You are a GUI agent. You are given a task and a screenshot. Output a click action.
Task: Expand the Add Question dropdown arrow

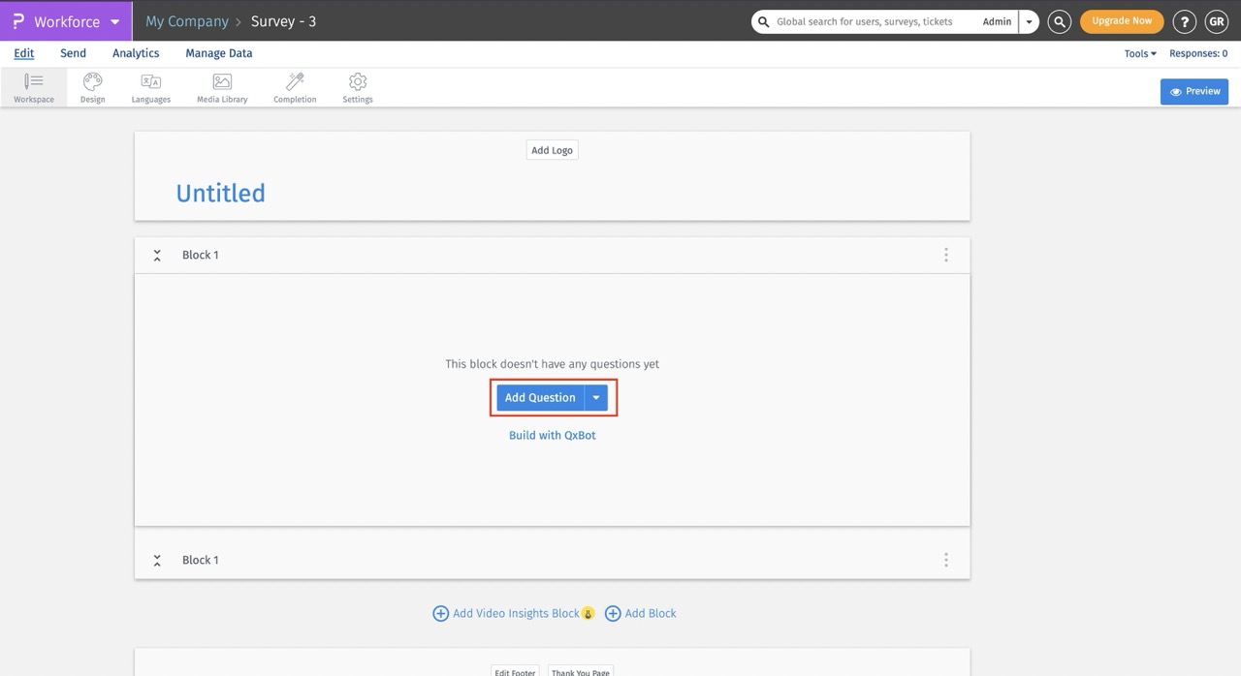[596, 397]
